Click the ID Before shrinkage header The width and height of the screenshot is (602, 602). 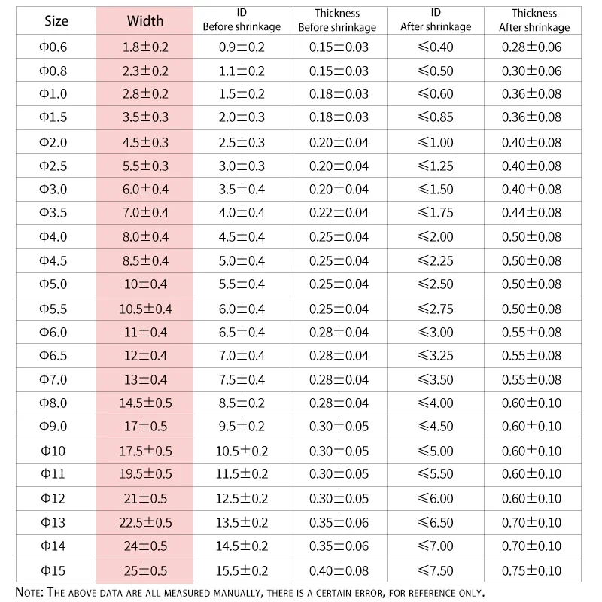click(242, 20)
